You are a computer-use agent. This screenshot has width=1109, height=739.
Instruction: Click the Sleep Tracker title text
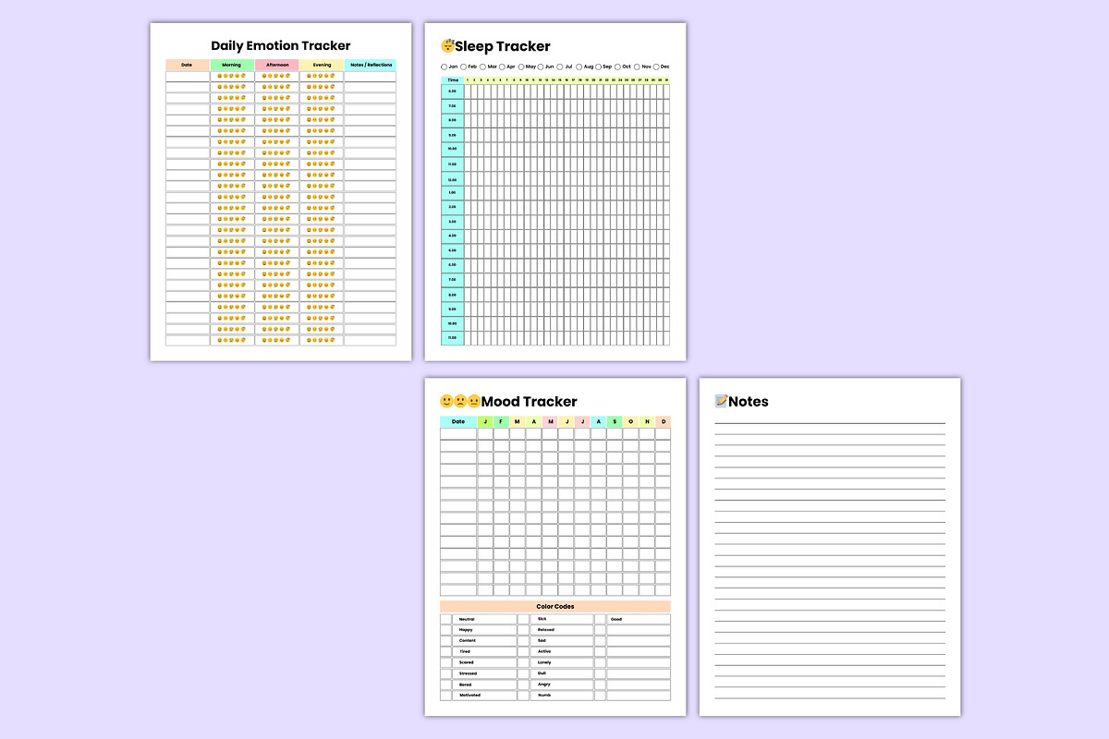point(503,46)
